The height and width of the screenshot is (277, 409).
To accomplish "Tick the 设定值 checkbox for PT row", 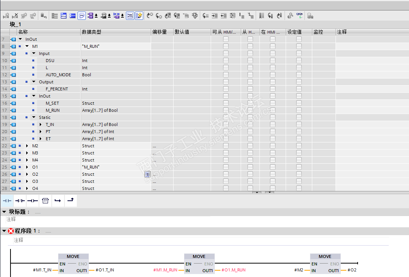I will (299, 132).
